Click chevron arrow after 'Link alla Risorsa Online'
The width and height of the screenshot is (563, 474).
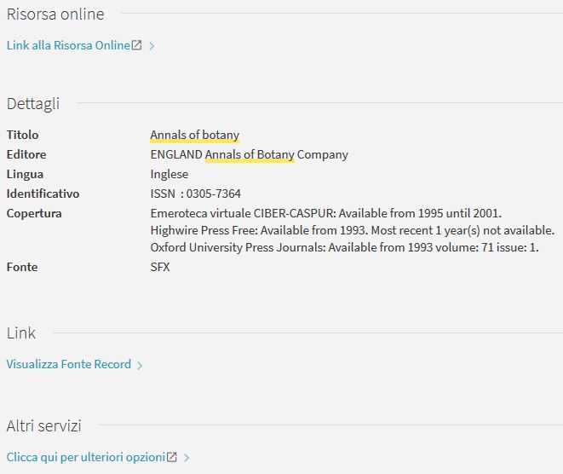[152, 46]
